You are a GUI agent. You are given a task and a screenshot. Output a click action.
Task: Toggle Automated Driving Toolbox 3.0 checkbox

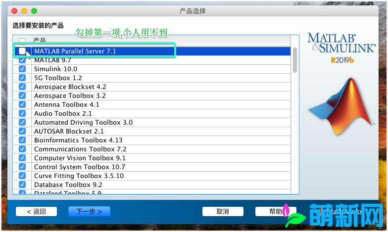click(22, 122)
